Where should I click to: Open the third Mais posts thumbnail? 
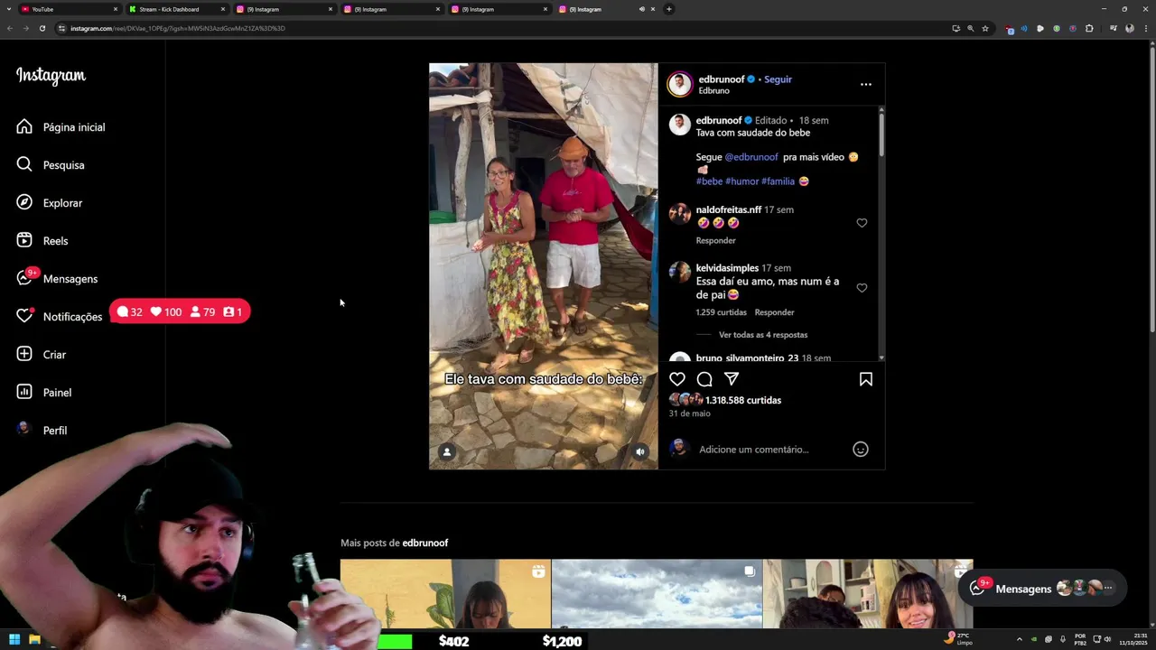[x=868, y=593]
